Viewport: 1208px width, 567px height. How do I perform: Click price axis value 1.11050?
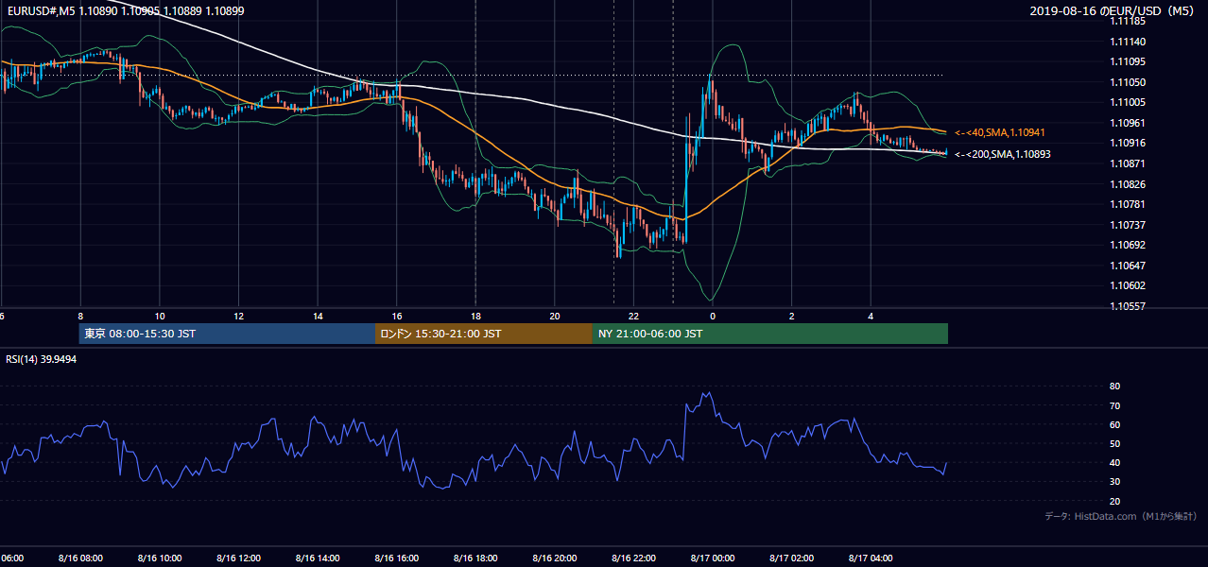(x=1128, y=82)
